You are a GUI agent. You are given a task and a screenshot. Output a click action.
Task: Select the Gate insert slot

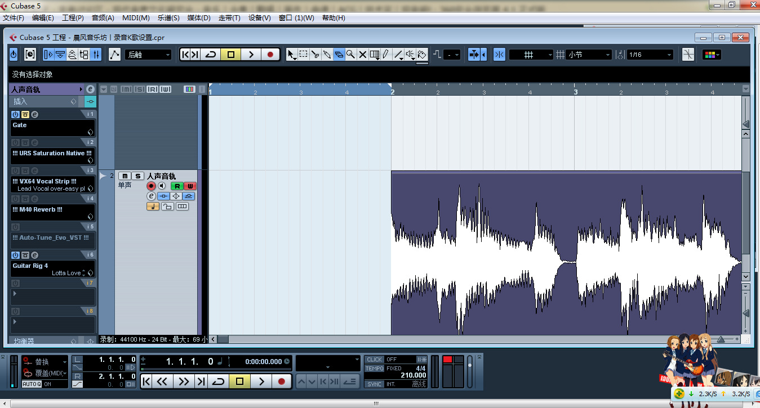[53, 128]
